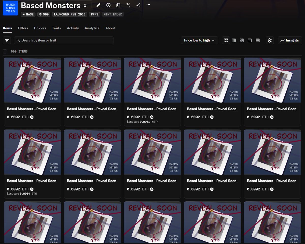
Task: Switch to the Items tab
Action: tap(7, 28)
